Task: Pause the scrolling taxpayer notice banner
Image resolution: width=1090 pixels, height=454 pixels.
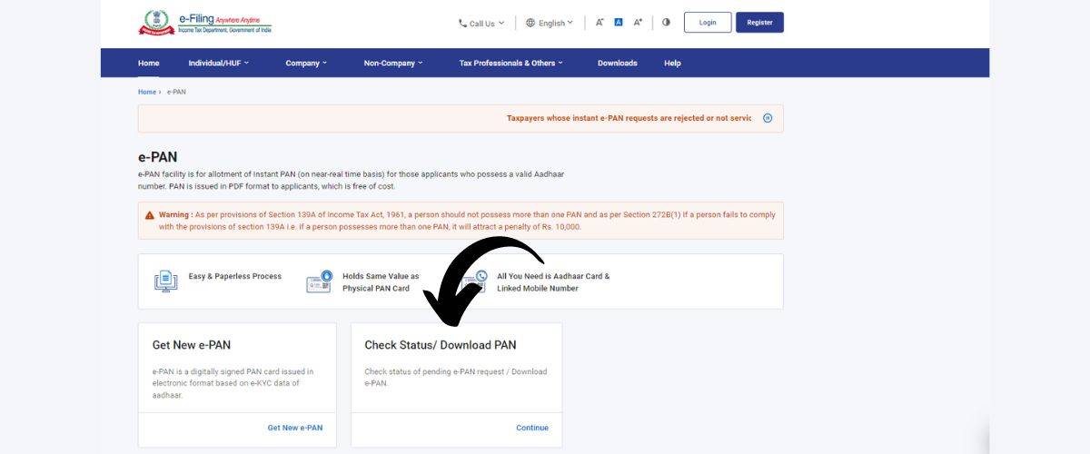Action: (x=768, y=118)
